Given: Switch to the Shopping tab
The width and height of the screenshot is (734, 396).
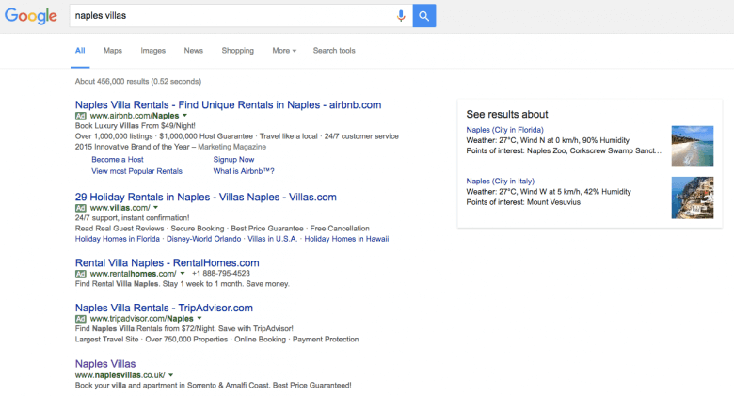Looking at the screenshot, I should pyautogui.click(x=238, y=51).
